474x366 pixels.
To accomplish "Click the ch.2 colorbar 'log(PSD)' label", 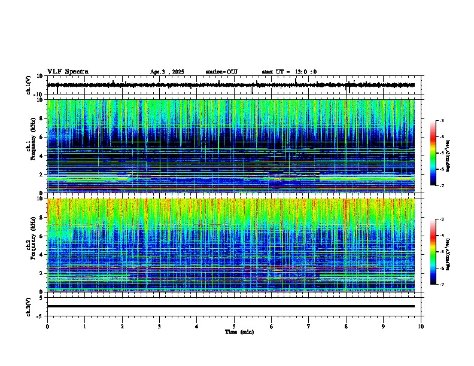I will click(448, 254).
